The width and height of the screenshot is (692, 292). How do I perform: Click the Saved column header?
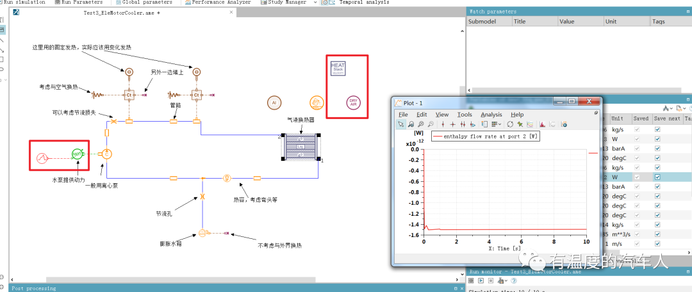click(x=641, y=118)
